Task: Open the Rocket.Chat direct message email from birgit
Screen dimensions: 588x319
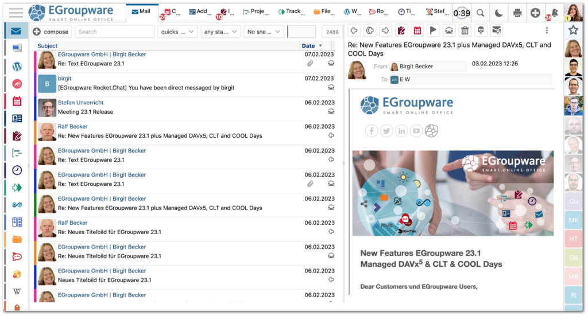Action: tap(185, 85)
